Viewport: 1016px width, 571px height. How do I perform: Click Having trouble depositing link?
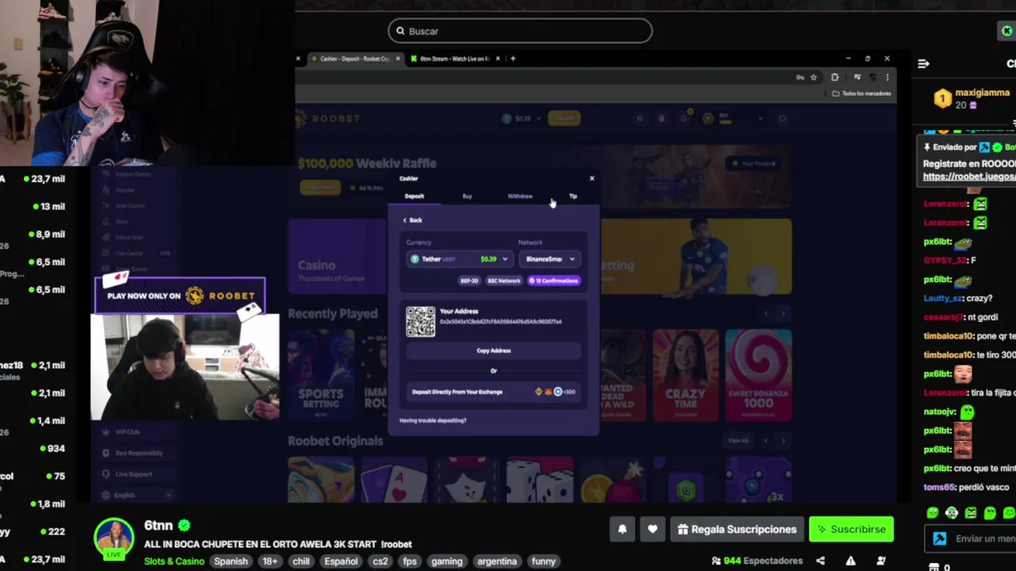433,420
